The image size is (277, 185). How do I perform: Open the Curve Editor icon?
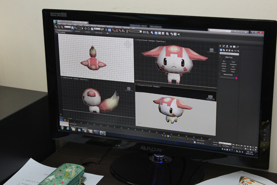click(160, 33)
